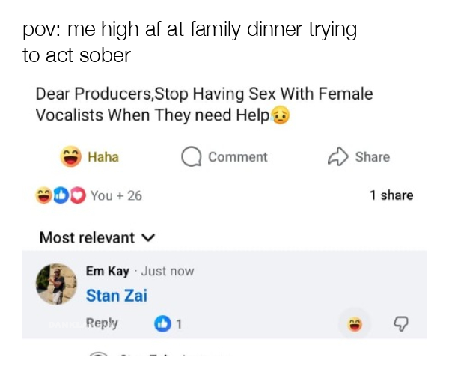
Task: Click the Comment speech bubble icon
Action: pyautogui.click(x=191, y=157)
